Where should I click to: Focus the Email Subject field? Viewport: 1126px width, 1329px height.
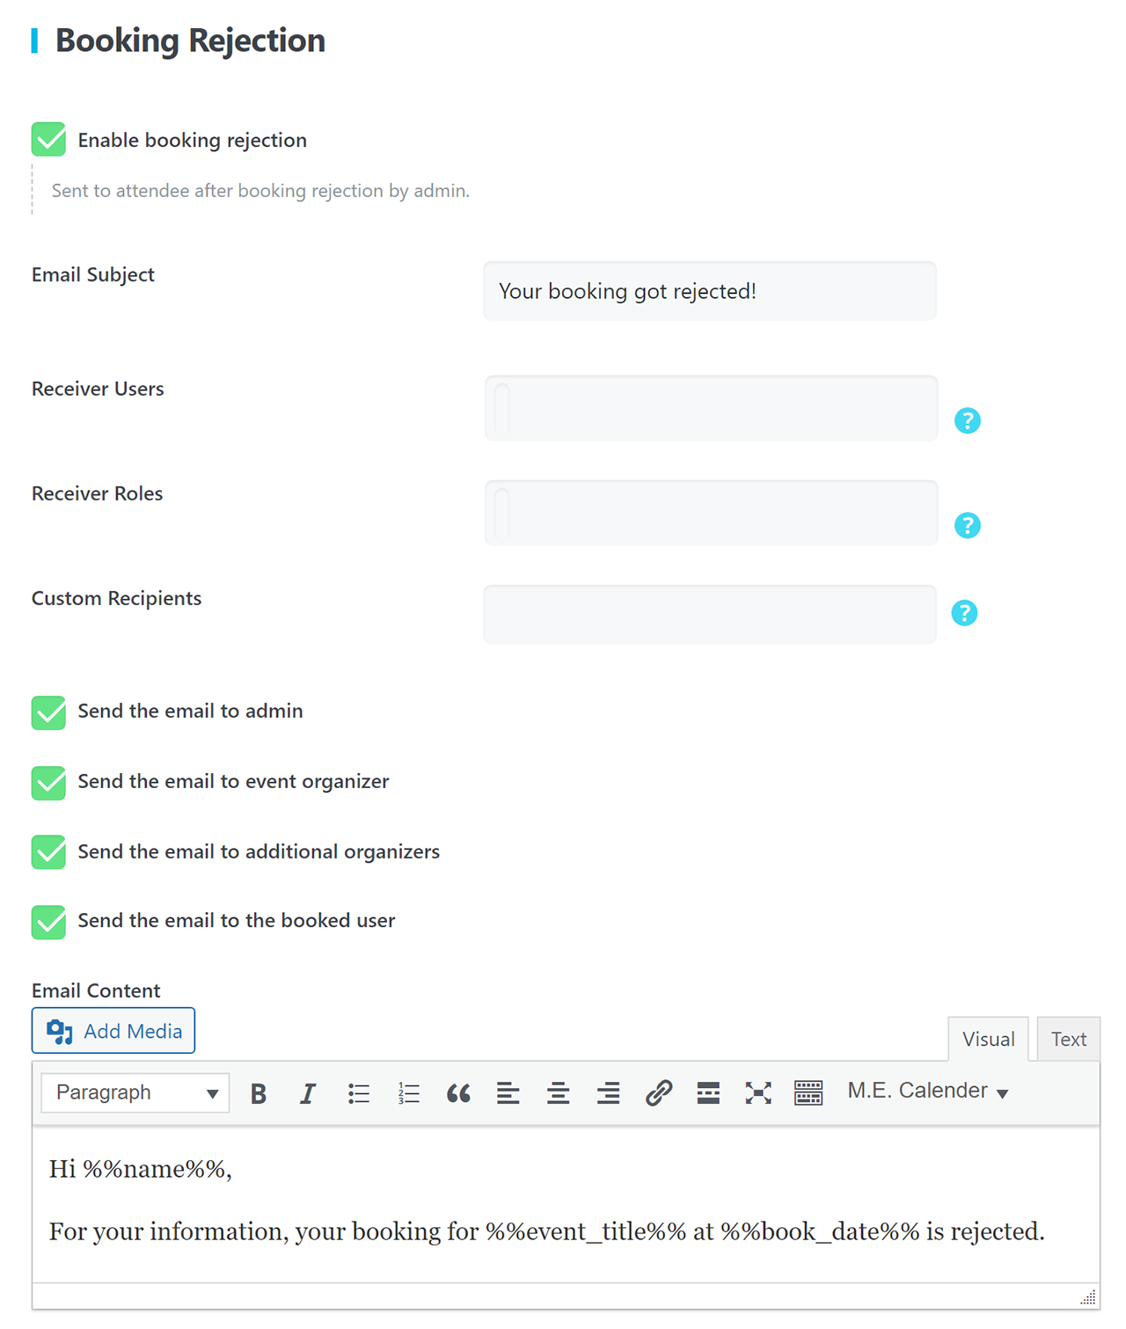710,291
